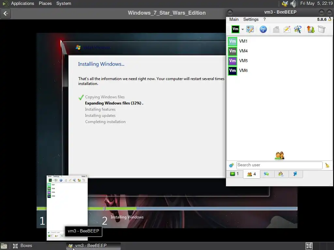Click the two-people users icon above search
The image size is (334, 250).
click(280, 155)
